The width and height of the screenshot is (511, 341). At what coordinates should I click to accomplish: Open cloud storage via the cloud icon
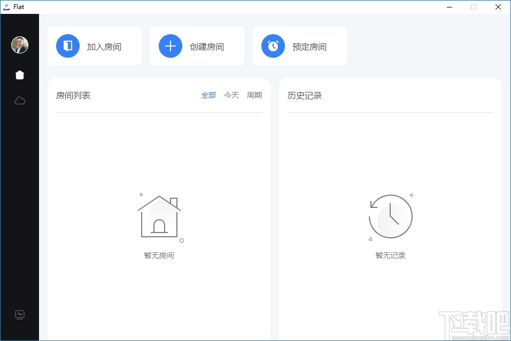coord(19,100)
